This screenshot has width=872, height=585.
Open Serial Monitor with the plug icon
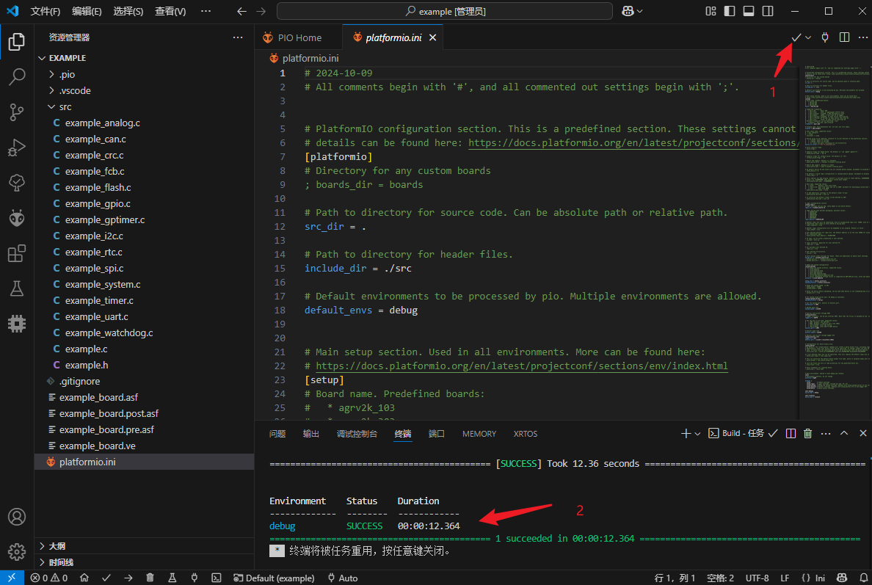[193, 578]
